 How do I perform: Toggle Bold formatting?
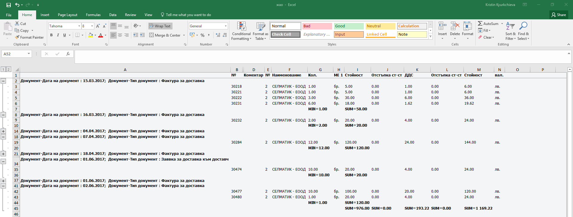51,35
